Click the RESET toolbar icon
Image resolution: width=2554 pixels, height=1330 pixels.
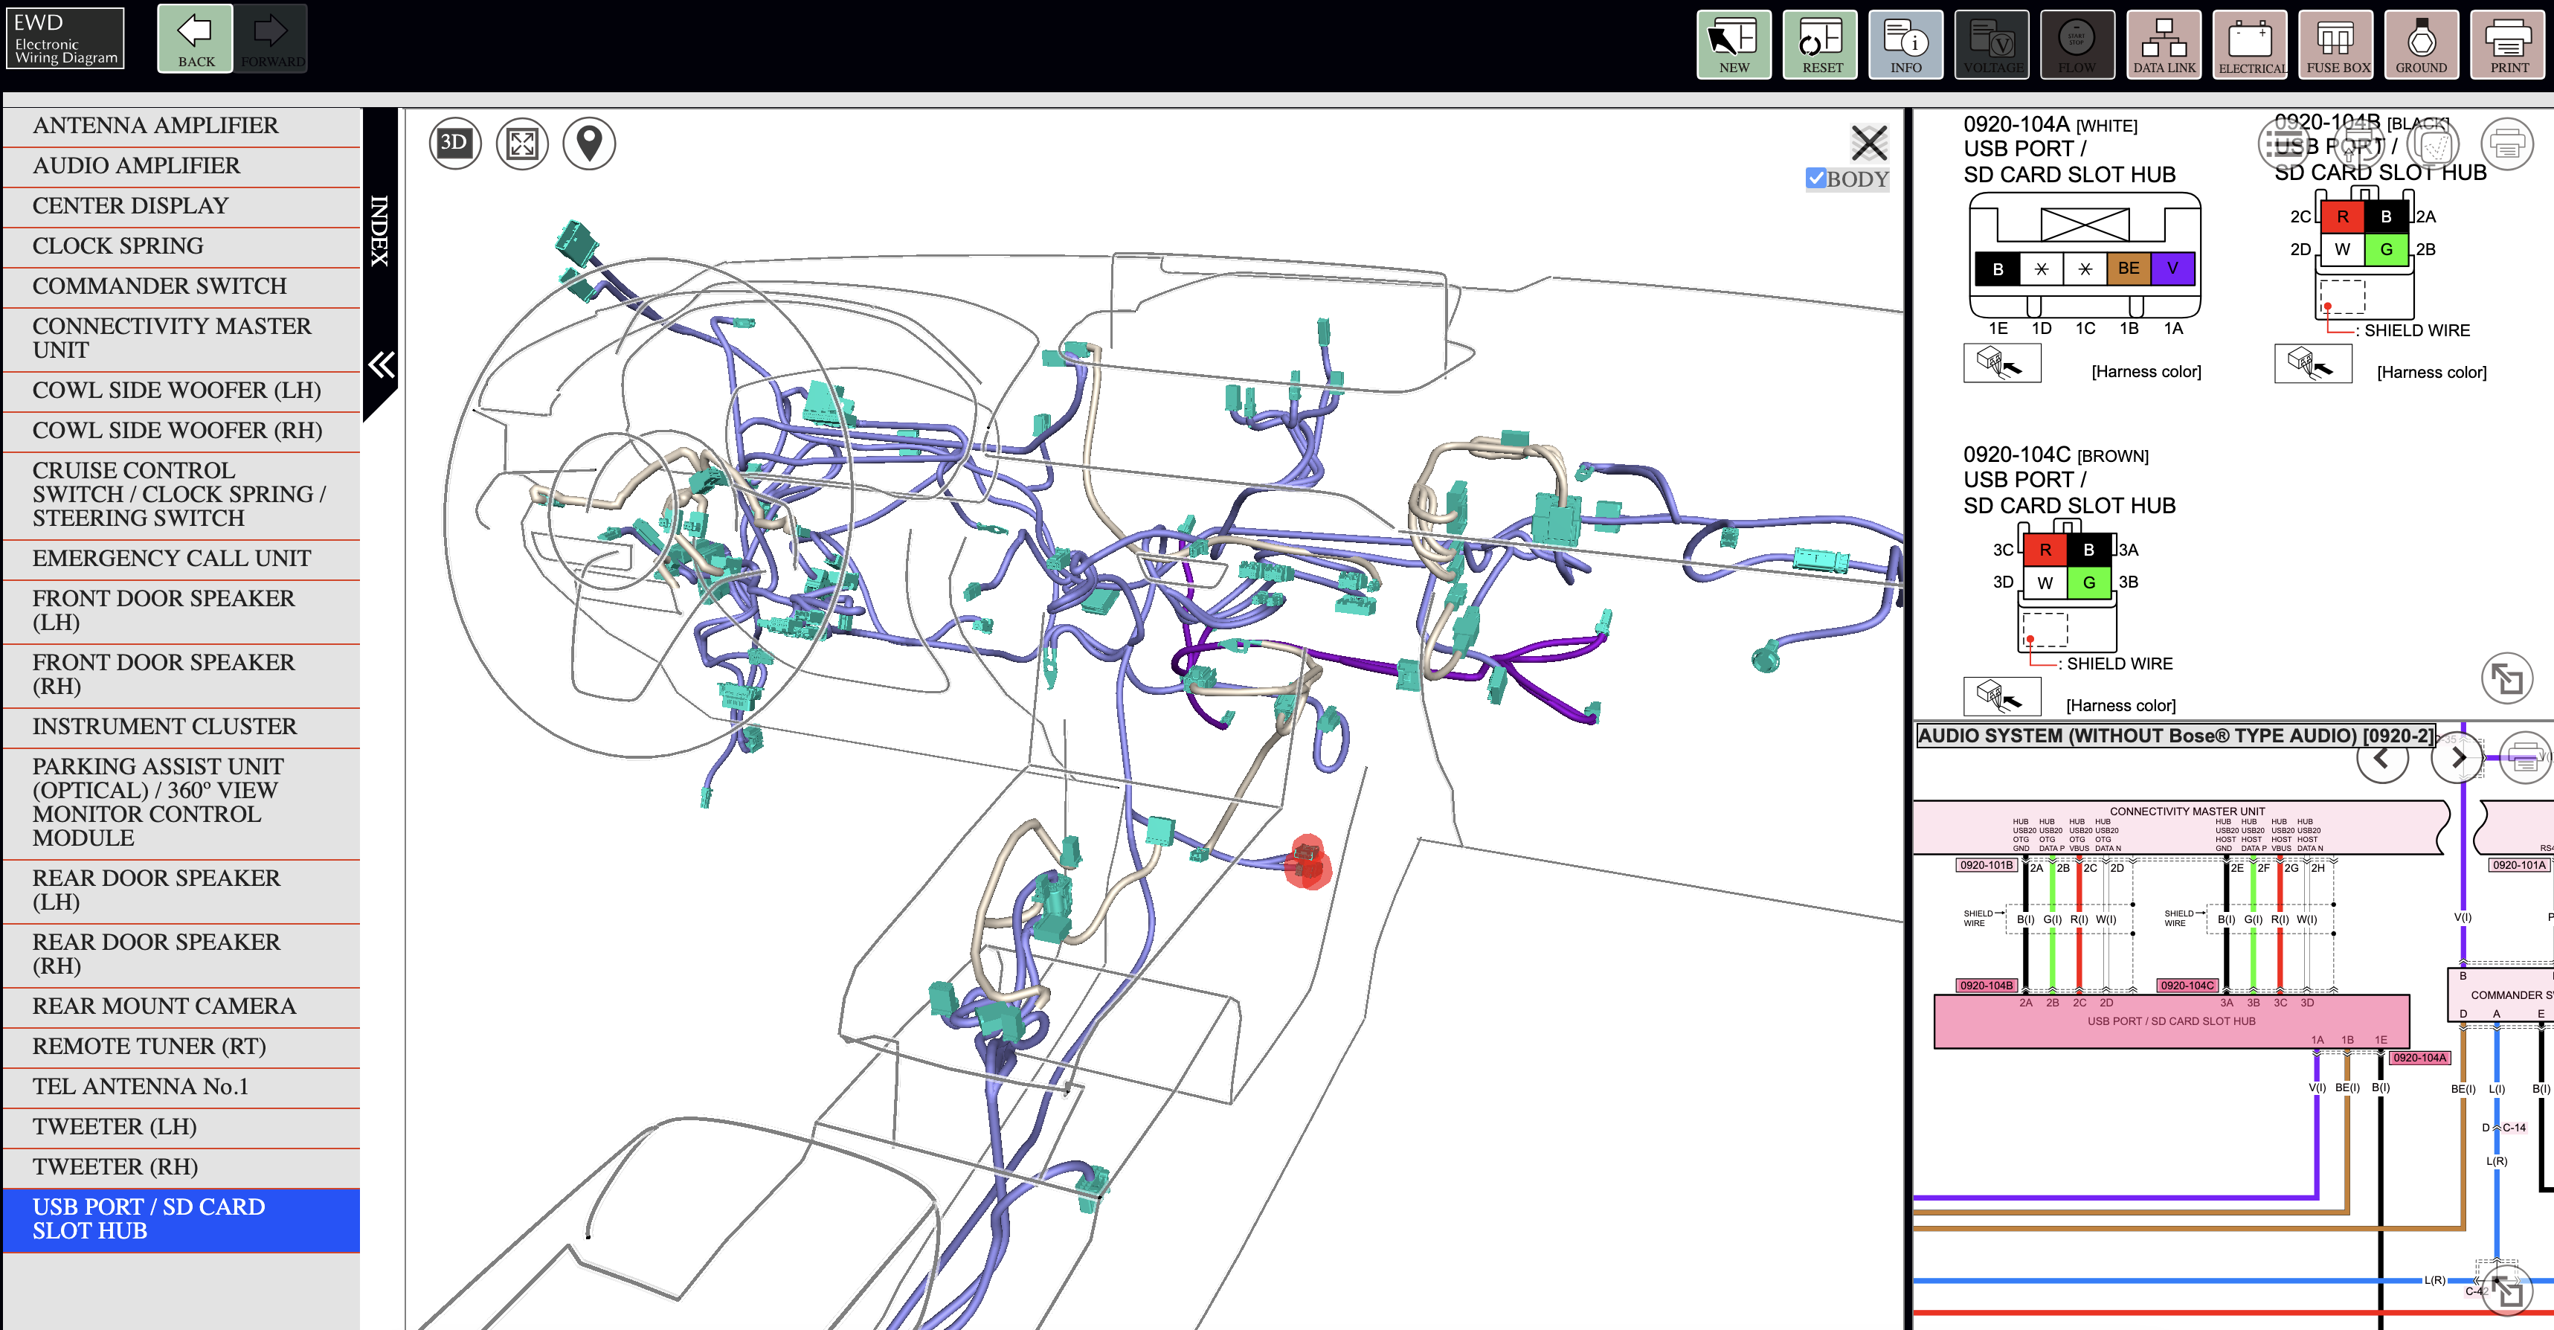(1821, 44)
